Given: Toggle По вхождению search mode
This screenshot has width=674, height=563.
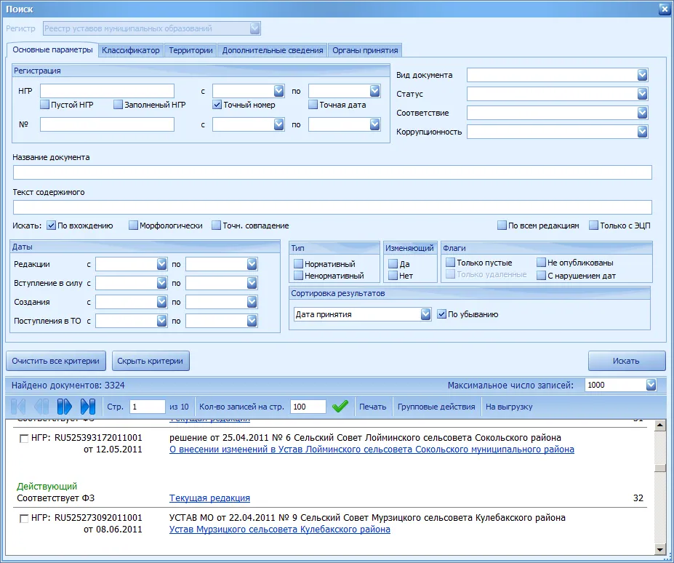Looking at the screenshot, I should tap(51, 225).
